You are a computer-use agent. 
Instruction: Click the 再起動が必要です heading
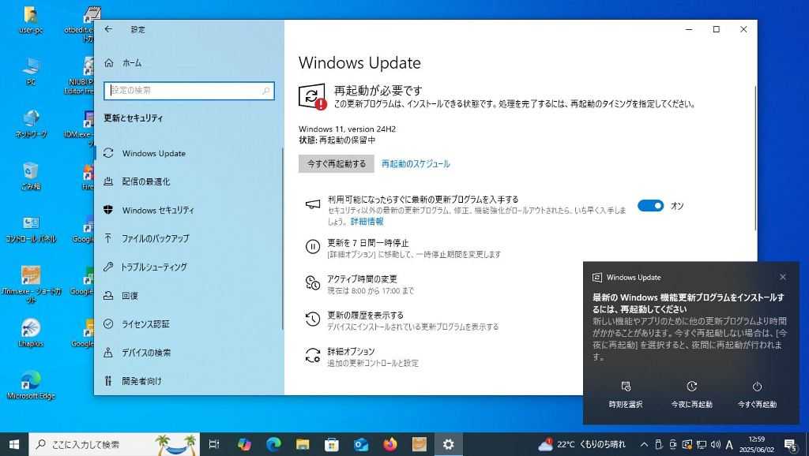click(x=378, y=91)
